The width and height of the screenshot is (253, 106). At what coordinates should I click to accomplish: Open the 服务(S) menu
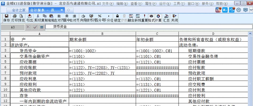point(208,4)
